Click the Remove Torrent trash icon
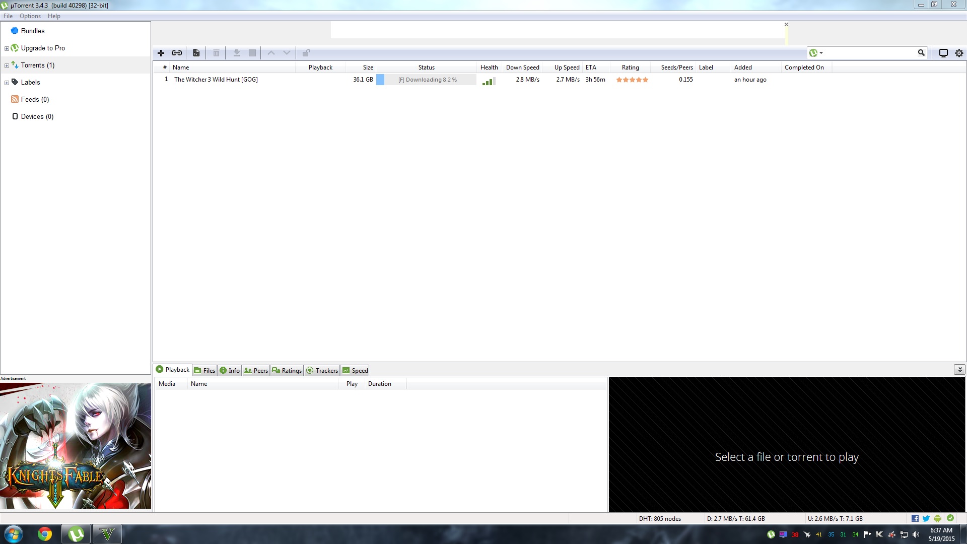 (216, 53)
